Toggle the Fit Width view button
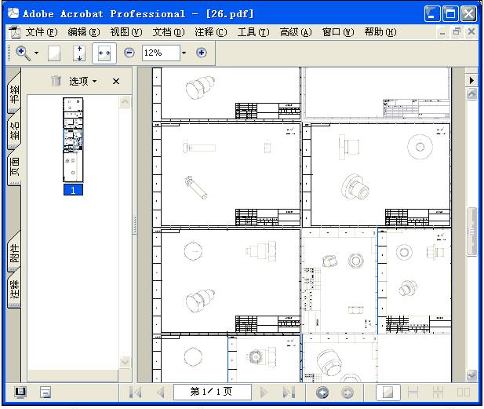This screenshot has width=484, height=409. (x=104, y=53)
